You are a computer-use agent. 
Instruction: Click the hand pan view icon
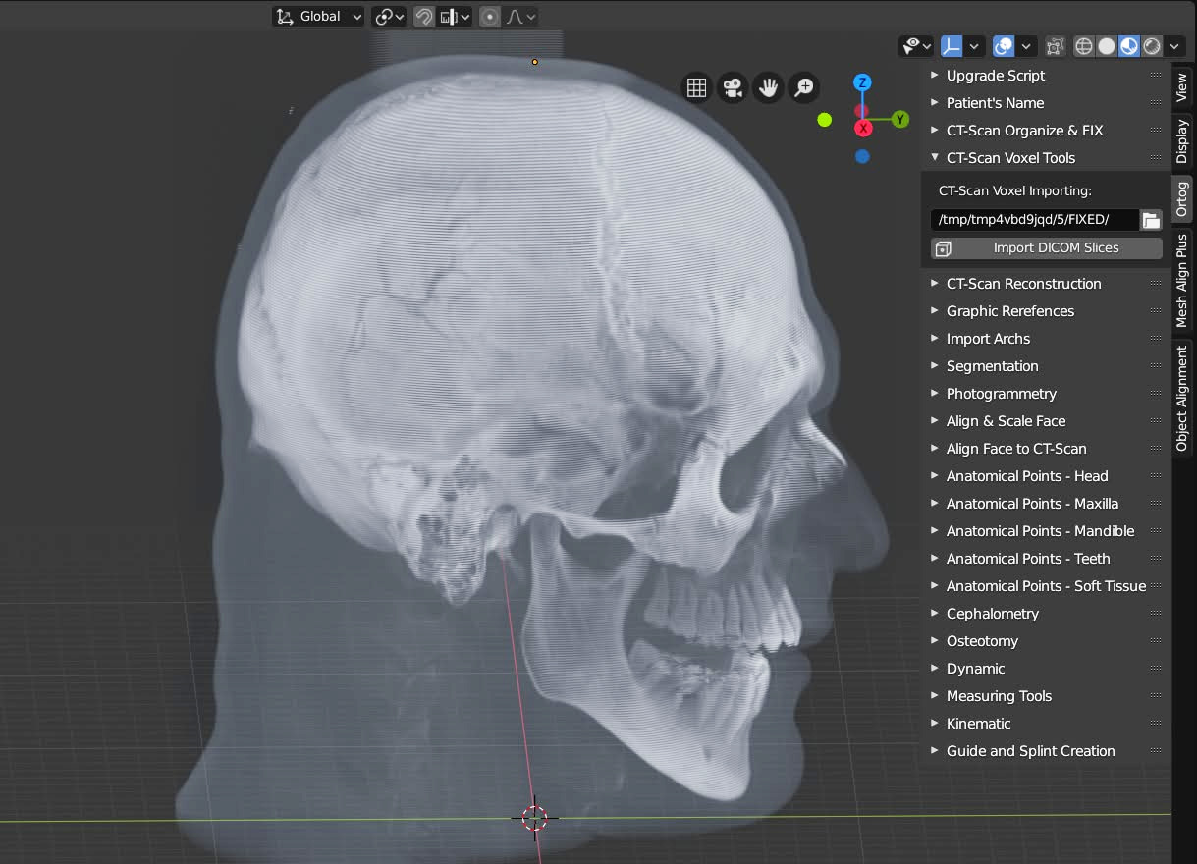pos(768,88)
